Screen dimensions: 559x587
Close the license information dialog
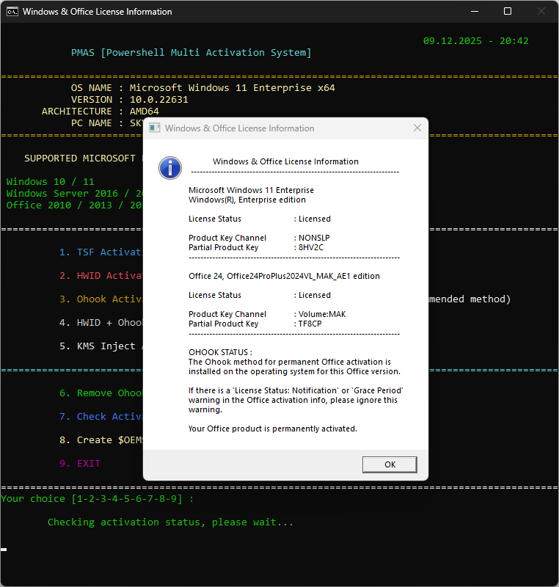coord(417,128)
